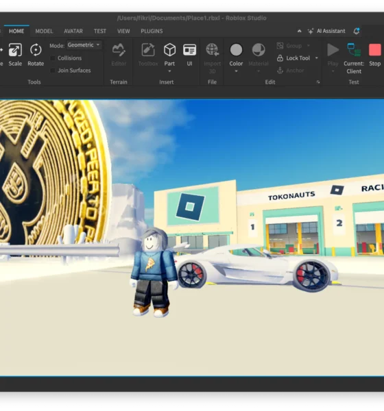Switch to the MODEL tab
The image size is (384, 411).
pos(44,31)
